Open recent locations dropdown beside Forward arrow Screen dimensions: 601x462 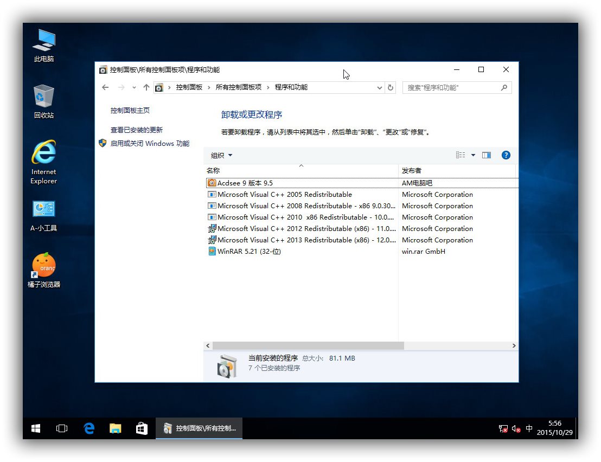tap(134, 87)
